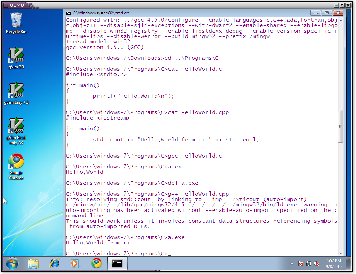356x274 pixels.
Task: Maximize the cmd.exe window
Action: coord(327,13)
